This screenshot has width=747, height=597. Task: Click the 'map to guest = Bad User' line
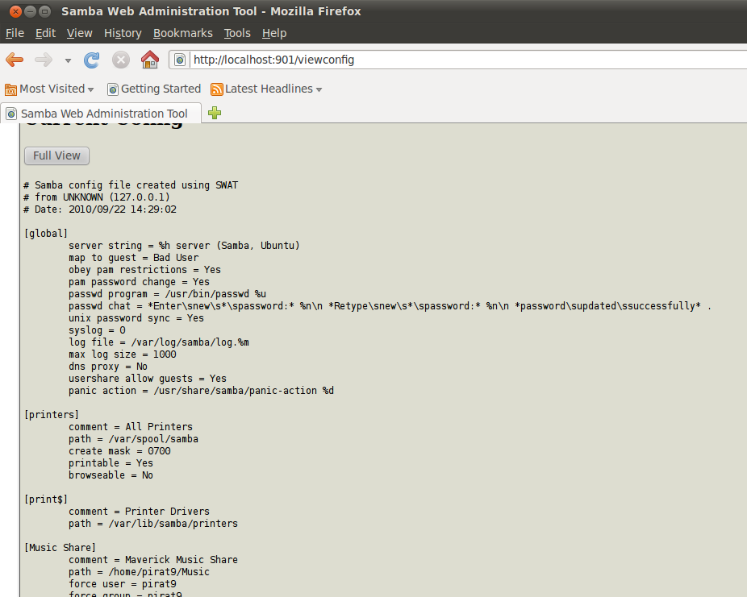point(133,257)
